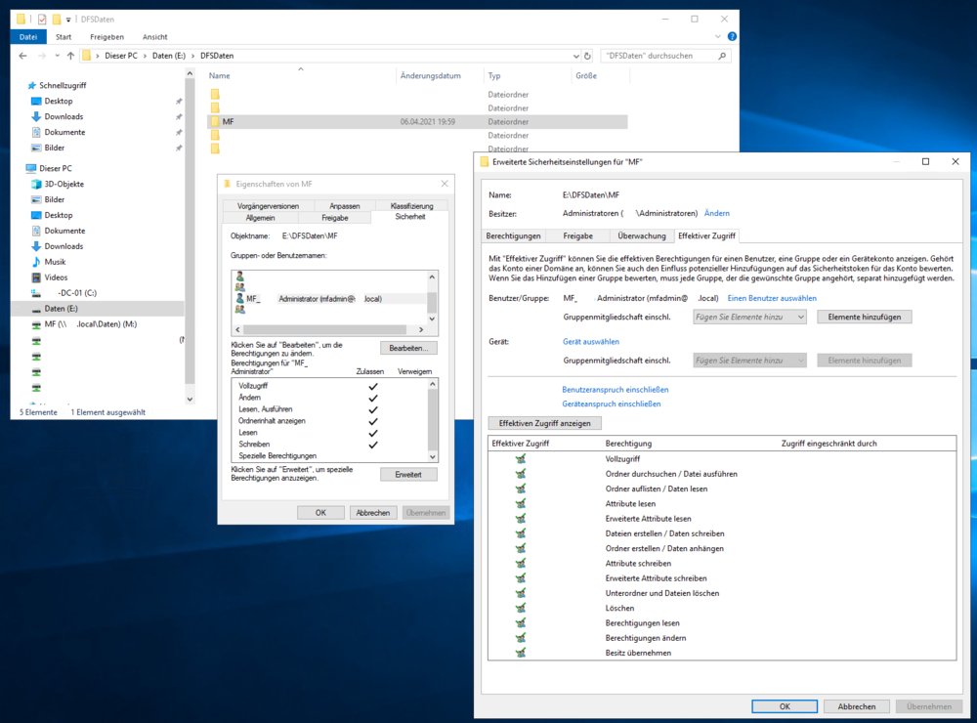Open the Ansicht ribbon tab
Screen dimensions: 977x723
point(155,36)
